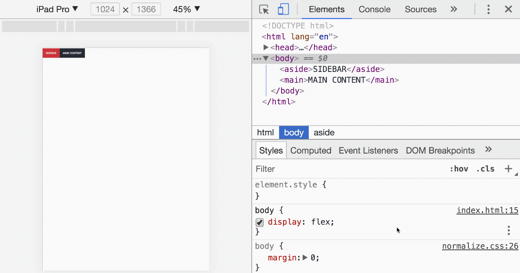Image resolution: width=520 pixels, height=273 pixels.
Task: Select the inspect element icon
Action: click(x=264, y=9)
